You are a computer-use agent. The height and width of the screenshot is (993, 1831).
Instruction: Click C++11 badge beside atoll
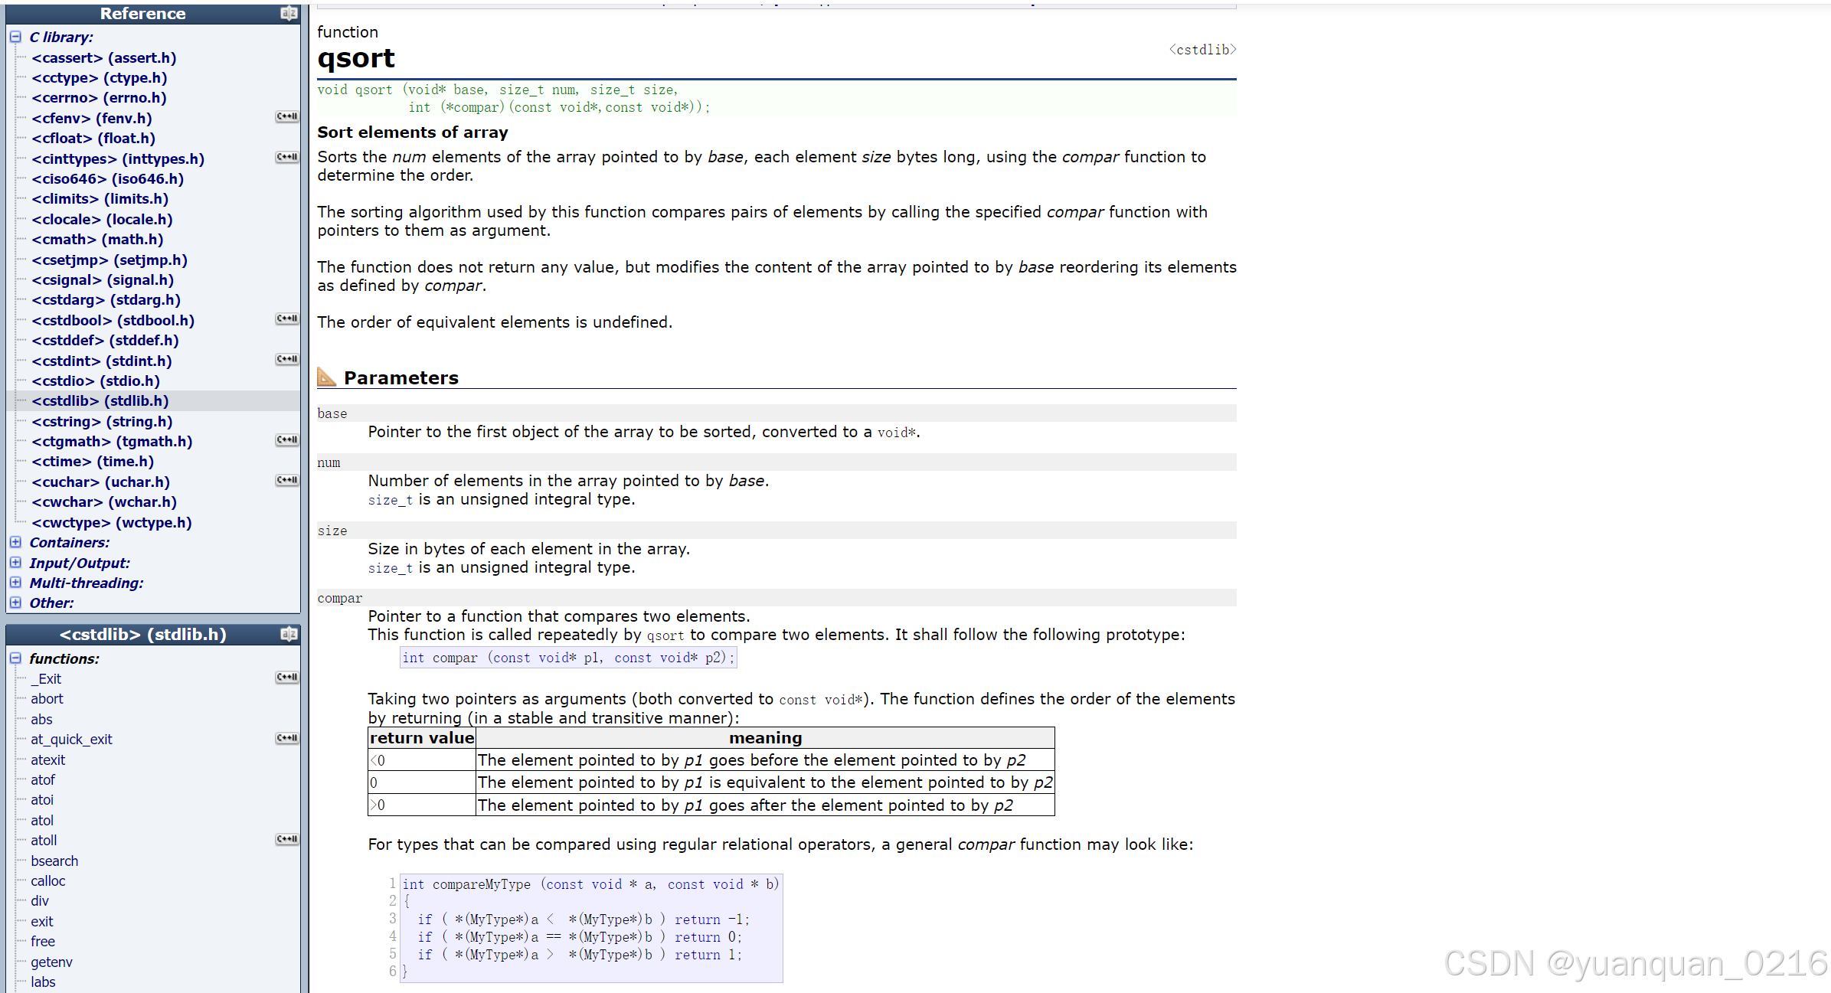coord(287,840)
